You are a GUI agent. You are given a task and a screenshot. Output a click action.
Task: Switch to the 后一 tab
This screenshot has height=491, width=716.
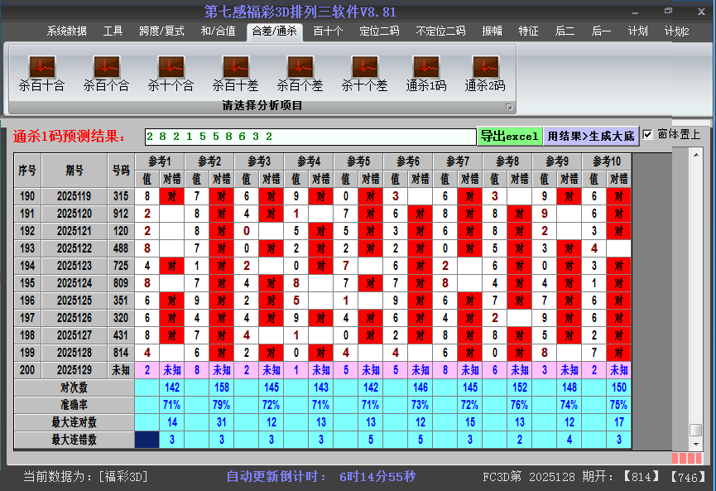[x=601, y=31]
